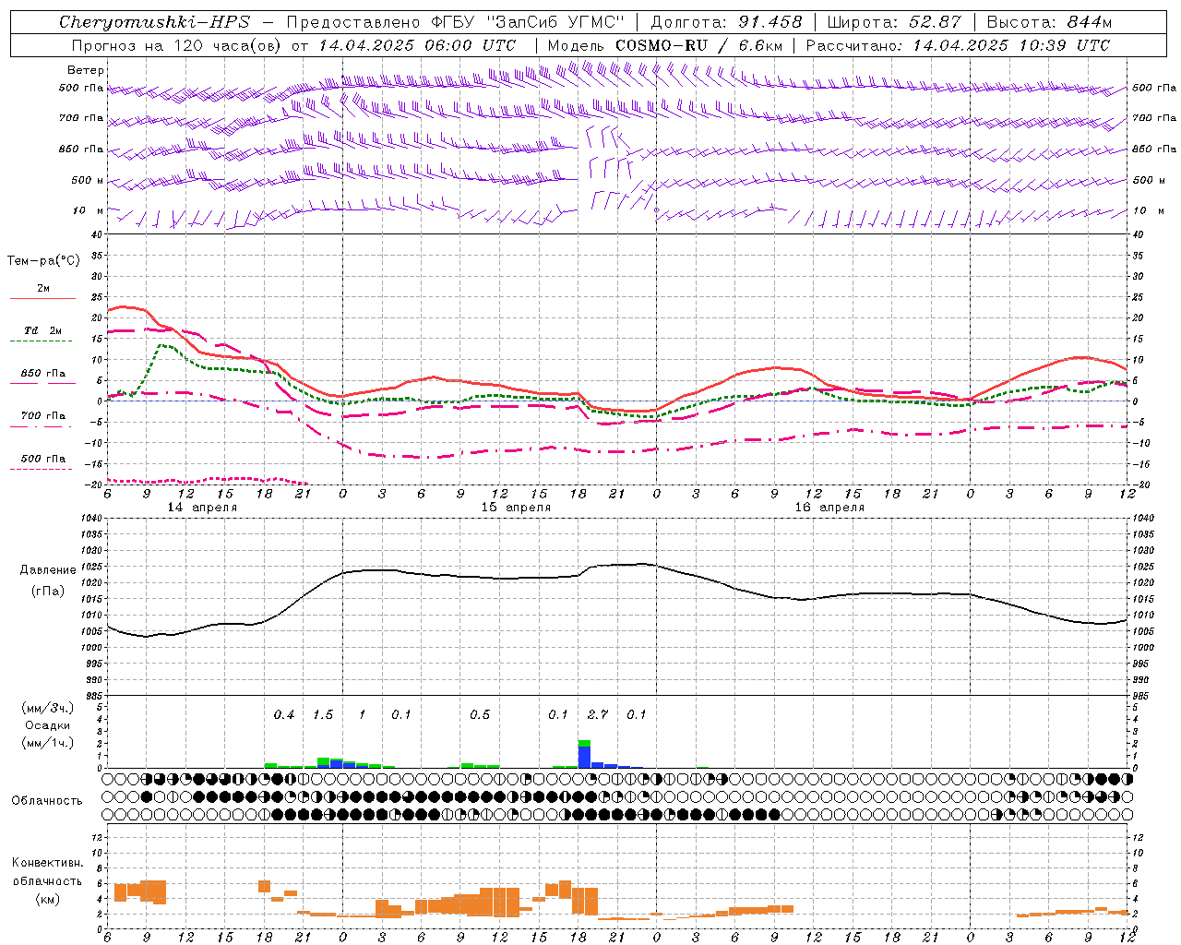Click the Рассчитано 10:39 UTC timestamp
The image size is (1181, 945).
point(958,45)
